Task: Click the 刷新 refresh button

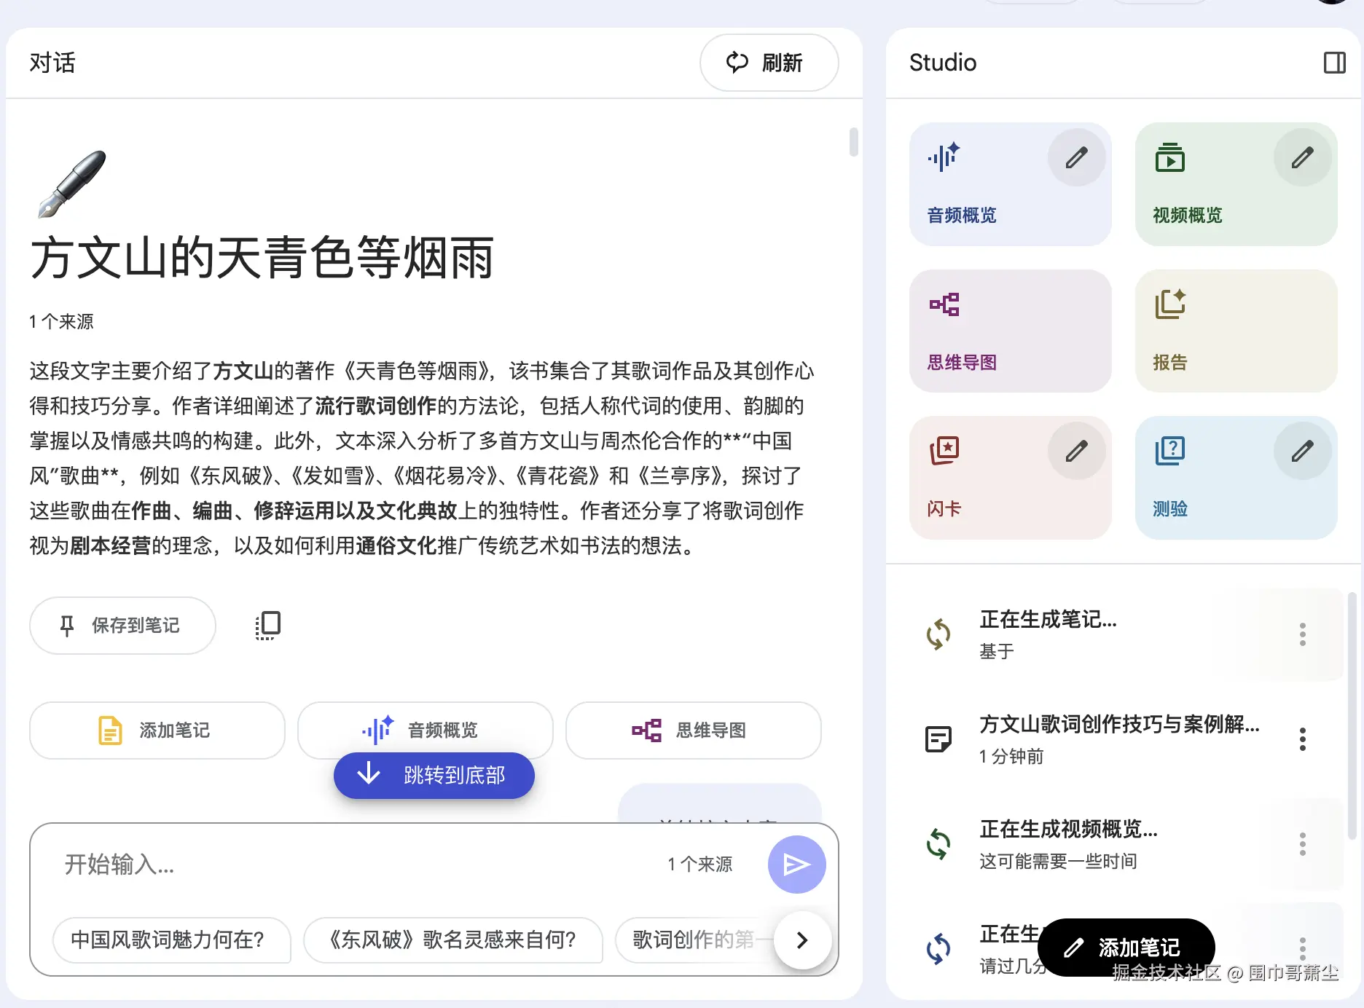Action: point(769,63)
